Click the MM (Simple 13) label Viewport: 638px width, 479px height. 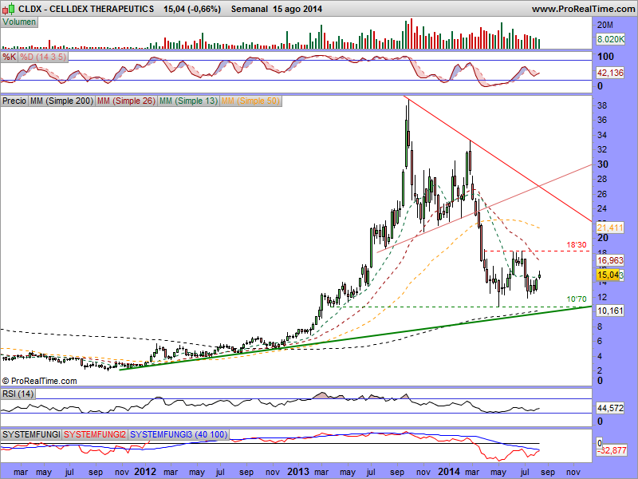point(188,101)
